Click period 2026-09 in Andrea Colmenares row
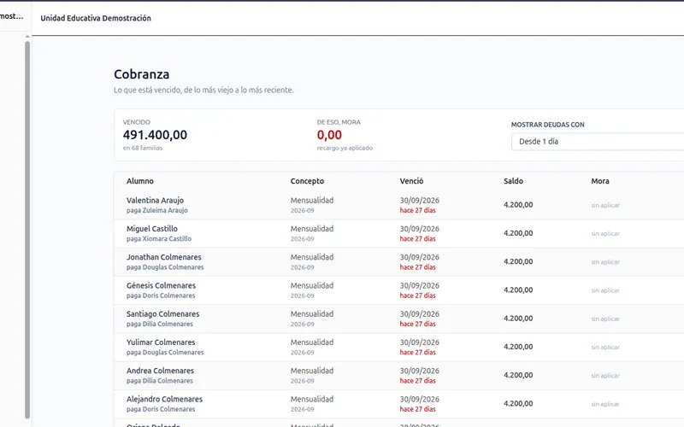The height and width of the screenshot is (427, 684). (303, 381)
